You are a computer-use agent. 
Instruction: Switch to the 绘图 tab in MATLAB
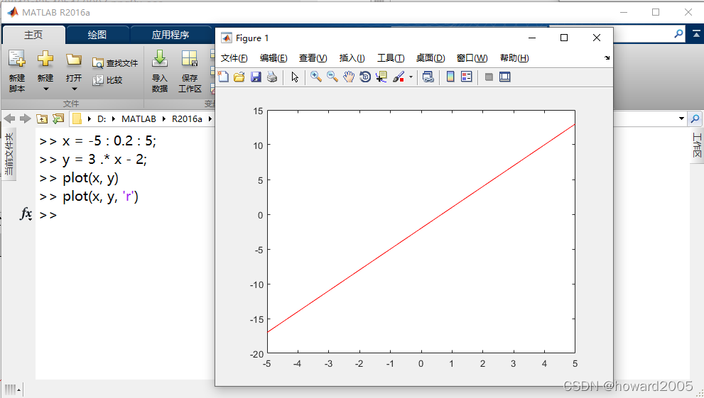pyautogui.click(x=97, y=35)
